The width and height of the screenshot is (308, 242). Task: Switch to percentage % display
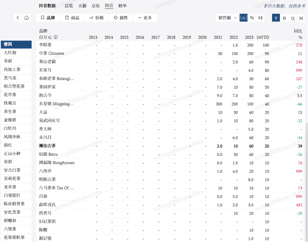click(x=252, y=18)
